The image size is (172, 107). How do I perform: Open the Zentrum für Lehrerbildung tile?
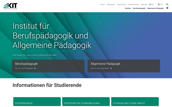86,102
